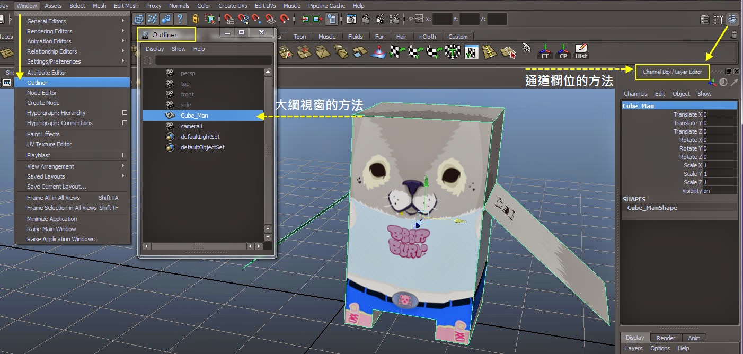Click the speed/slow-state icon near the Channel Box
Image resolution: width=743 pixels, height=354 pixels.
coord(723,82)
